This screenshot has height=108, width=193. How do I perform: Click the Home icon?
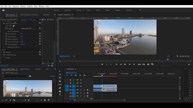(3, 10)
